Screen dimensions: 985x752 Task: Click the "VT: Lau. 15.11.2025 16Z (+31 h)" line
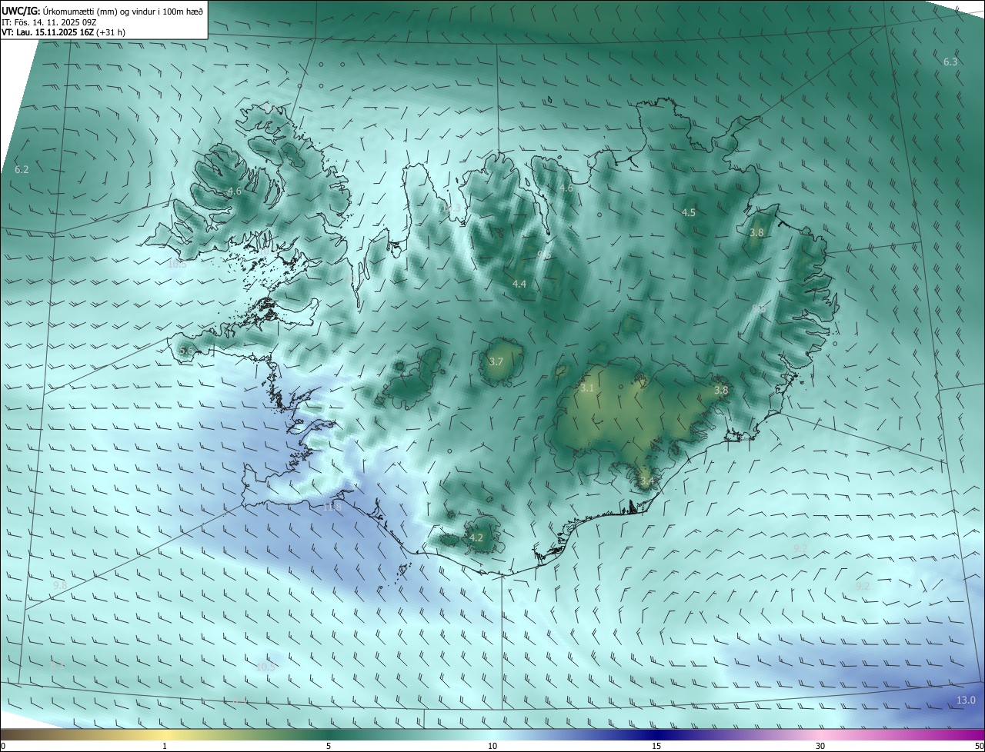pyautogui.click(x=63, y=32)
